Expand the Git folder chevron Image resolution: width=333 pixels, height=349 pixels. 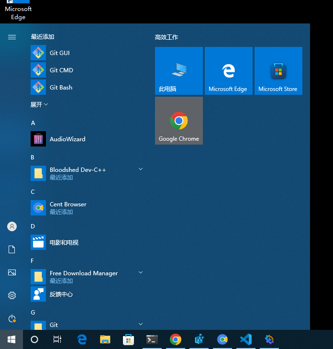(x=141, y=324)
